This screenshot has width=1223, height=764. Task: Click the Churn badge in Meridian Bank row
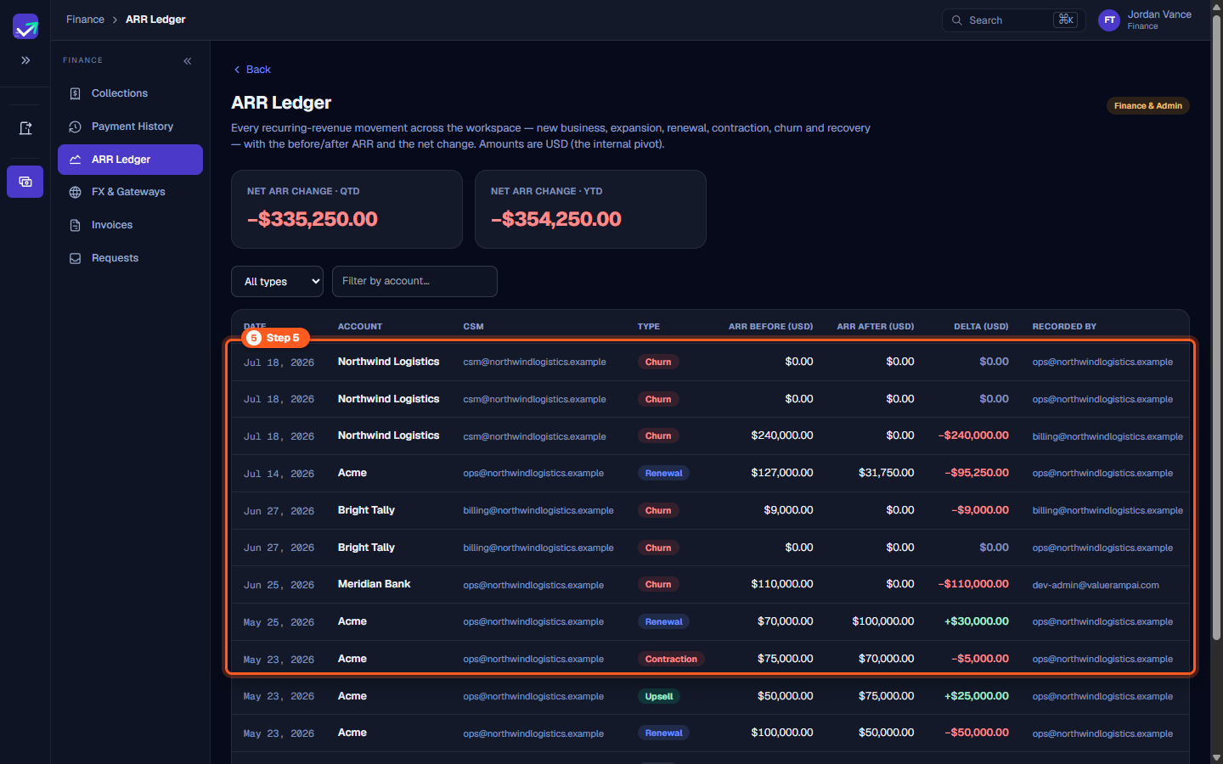(658, 585)
